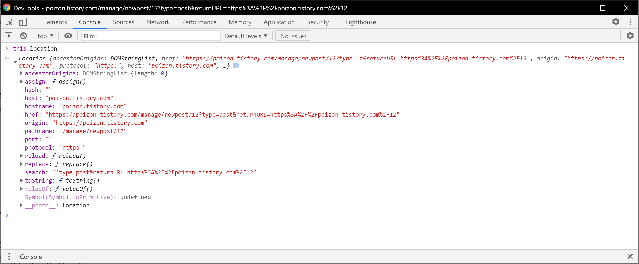Open the Application tab
This screenshot has height=264, width=639.
pyautogui.click(x=279, y=22)
